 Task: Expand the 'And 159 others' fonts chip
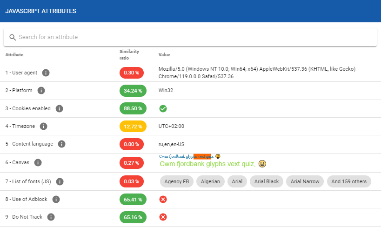pyautogui.click(x=348, y=181)
